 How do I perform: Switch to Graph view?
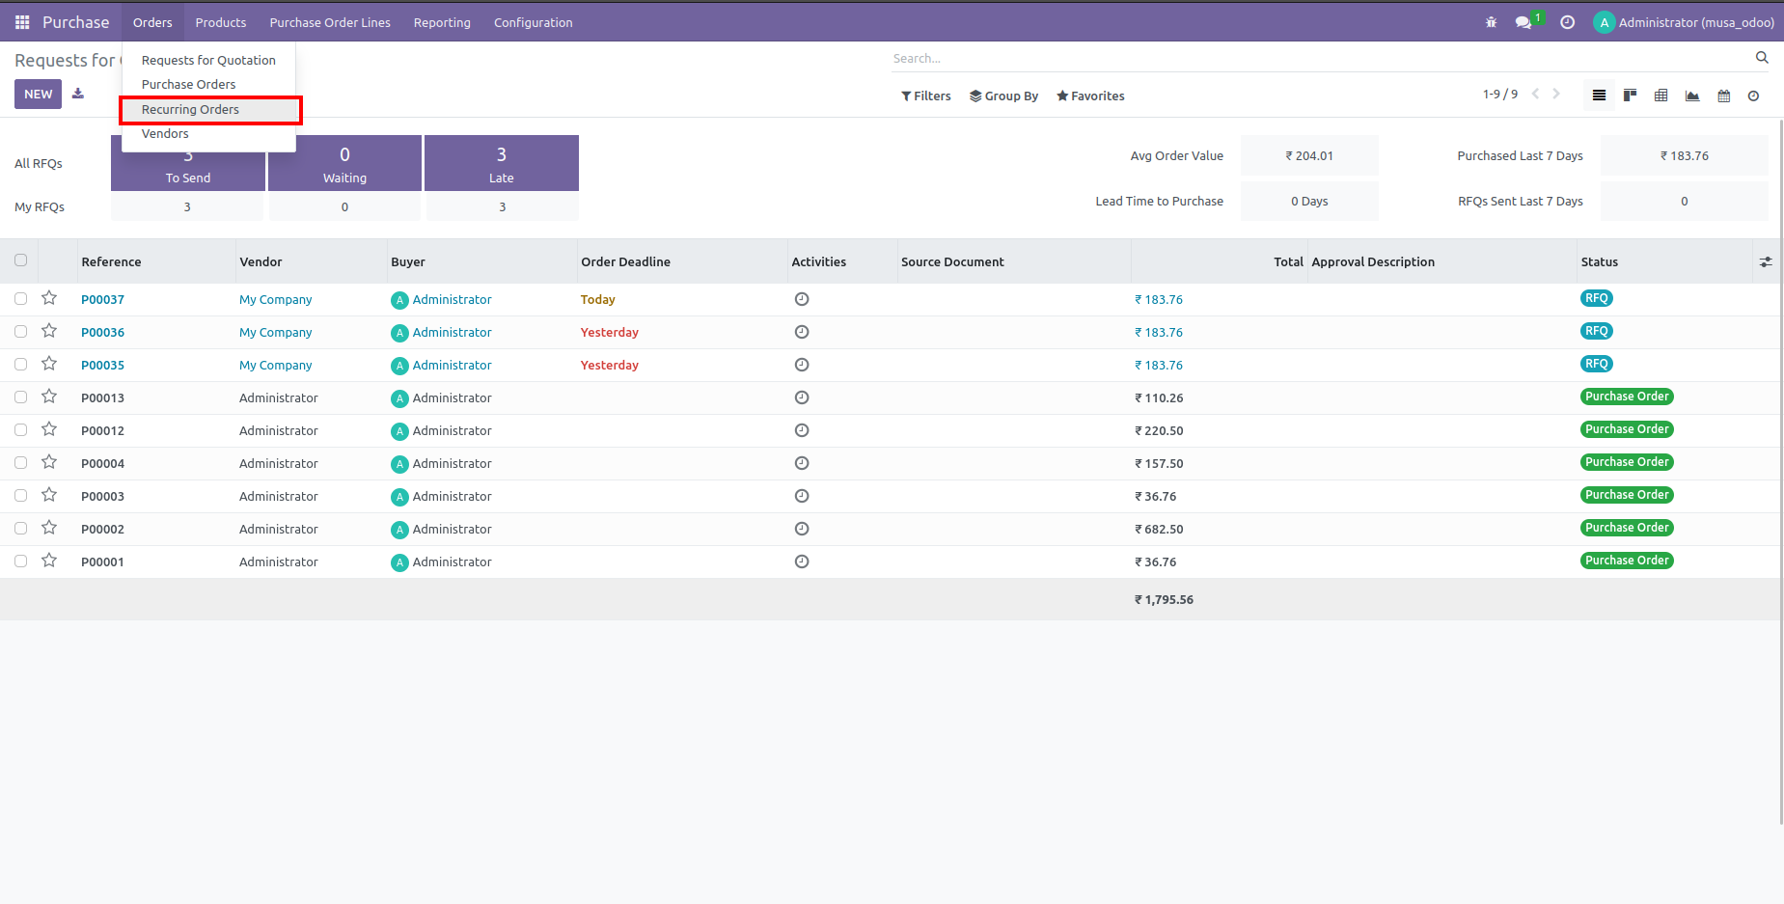[x=1692, y=96]
